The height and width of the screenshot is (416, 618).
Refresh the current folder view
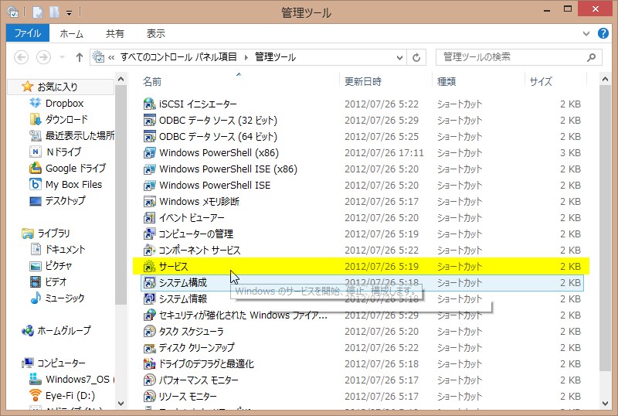pyautogui.click(x=416, y=58)
